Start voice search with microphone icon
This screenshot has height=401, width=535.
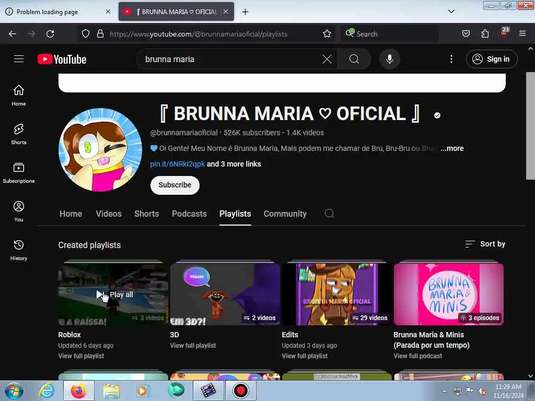click(x=389, y=59)
